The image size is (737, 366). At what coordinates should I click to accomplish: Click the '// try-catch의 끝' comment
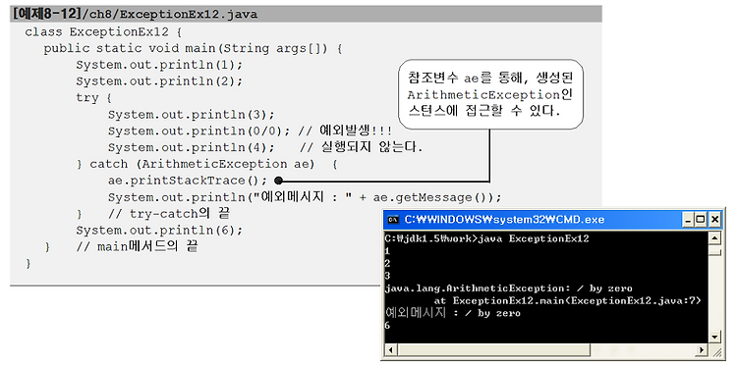(x=169, y=214)
